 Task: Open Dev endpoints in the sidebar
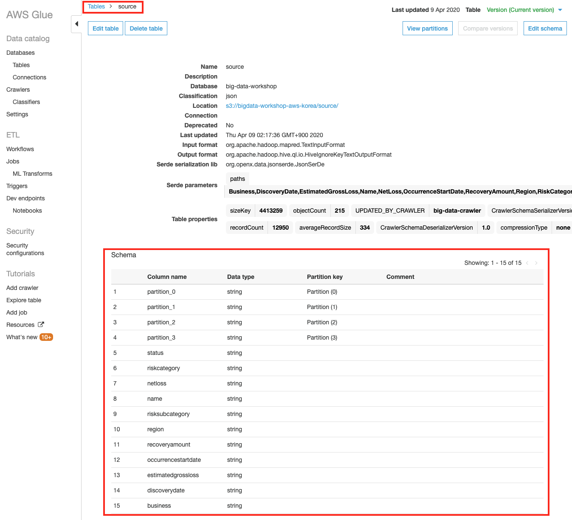click(x=25, y=198)
